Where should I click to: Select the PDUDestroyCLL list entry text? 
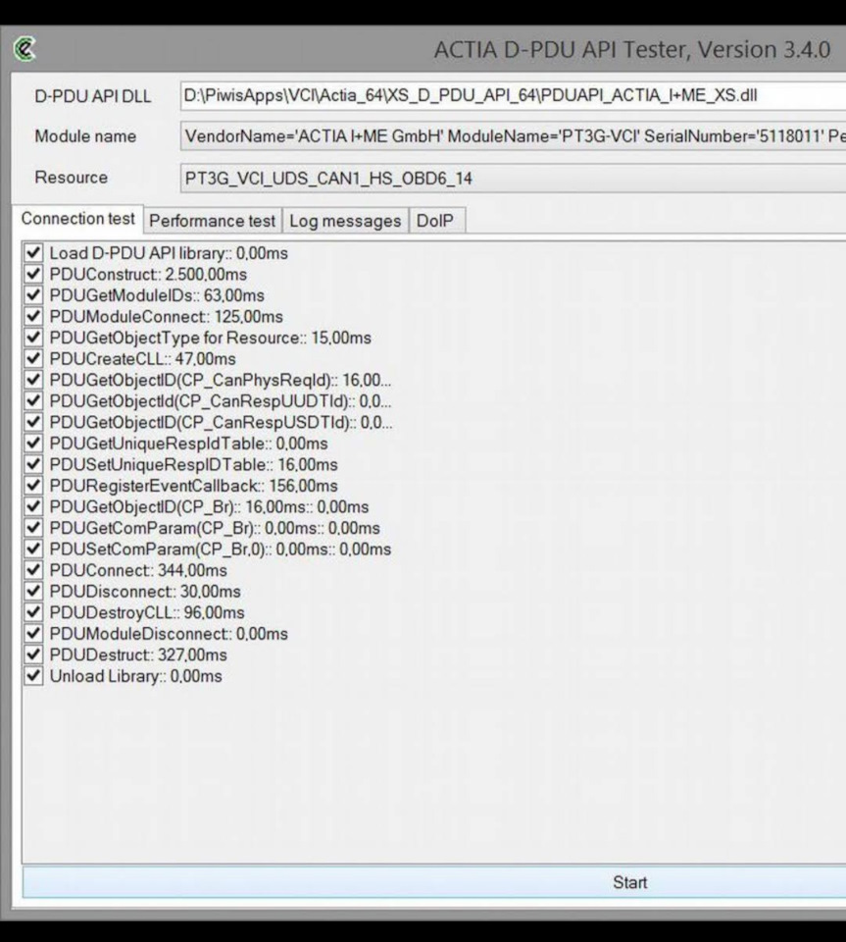(147, 613)
